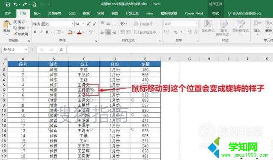
Task: Expand the font color palette
Action: [84, 32]
